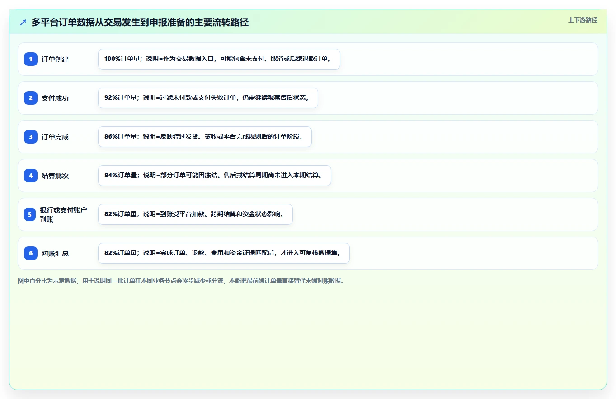Click the 上下游路径 label in header
The width and height of the screenshot is (616, 399).
(583, 20)
